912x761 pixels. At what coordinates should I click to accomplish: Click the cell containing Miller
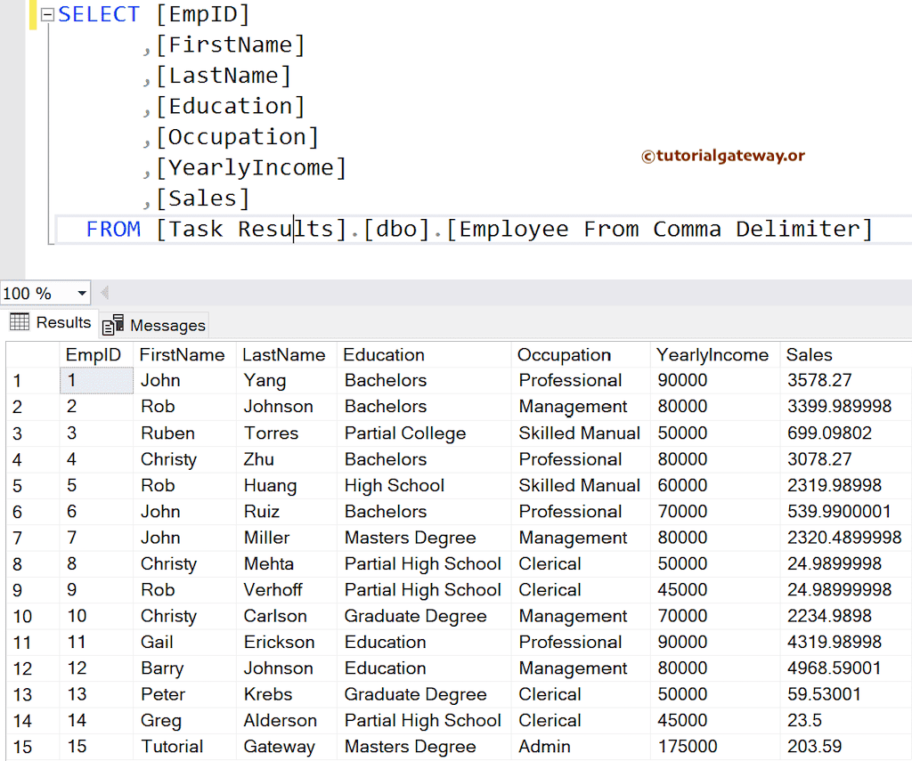coord(286,538)
